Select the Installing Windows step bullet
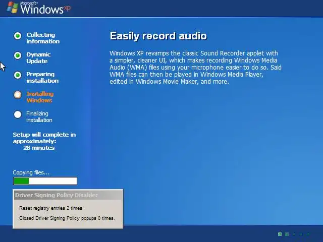The height and width of the screenshot is (242, 323). 18,95
